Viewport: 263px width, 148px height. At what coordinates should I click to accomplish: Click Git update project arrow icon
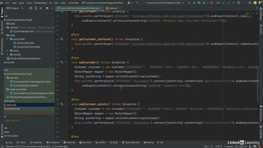coord(224,3)
